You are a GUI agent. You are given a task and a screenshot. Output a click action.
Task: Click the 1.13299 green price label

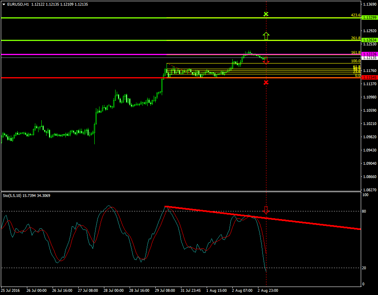point(369,18)
